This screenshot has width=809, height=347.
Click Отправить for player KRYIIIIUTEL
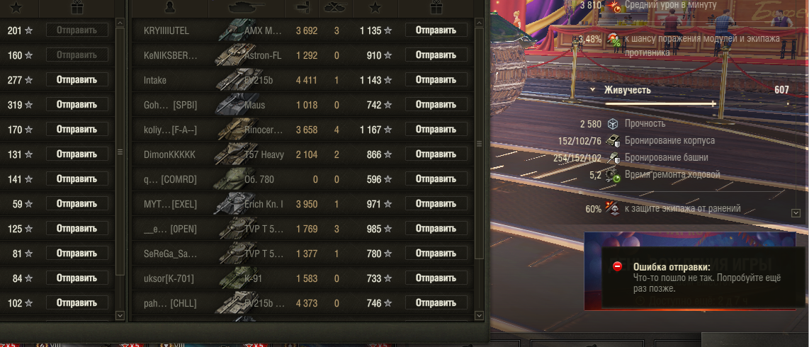(x=436, y=30)
